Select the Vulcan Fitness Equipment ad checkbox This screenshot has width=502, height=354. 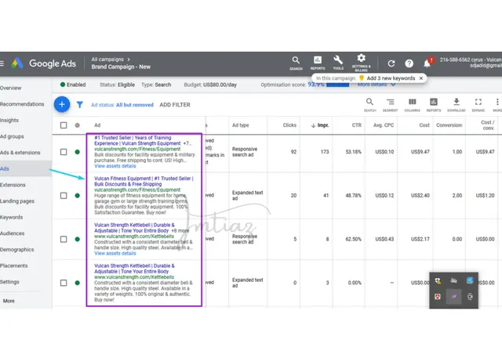pyautogui.click(x=64, y=195)
